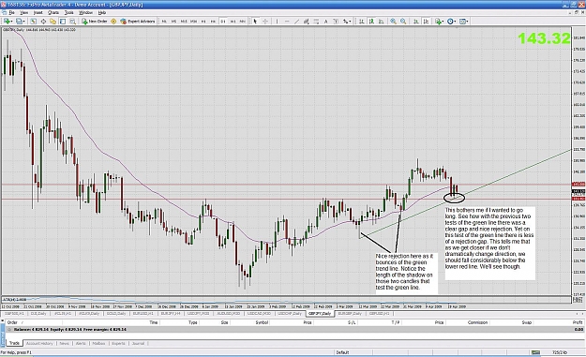Viewport: 586px width, 357px height.
Task: Select the Equidistant Channel tool
Action: pos(306,22)
